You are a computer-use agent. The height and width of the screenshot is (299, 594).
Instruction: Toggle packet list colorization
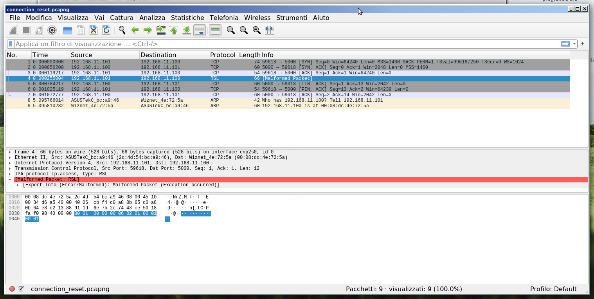(215, 30)
